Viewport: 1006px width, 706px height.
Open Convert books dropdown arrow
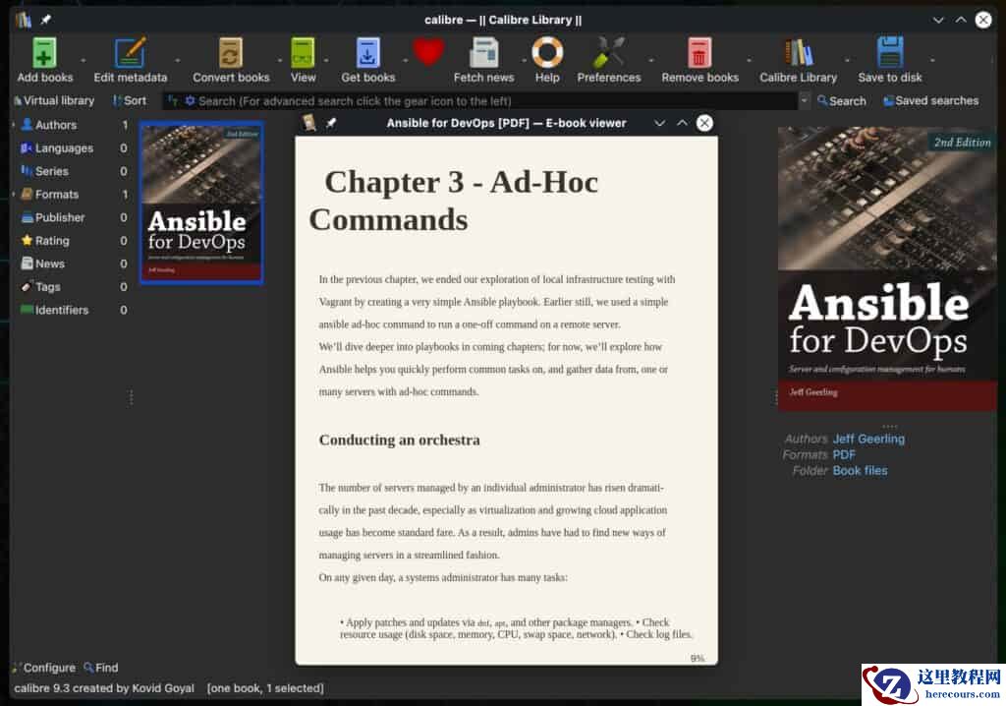click(x=280, y=60)
